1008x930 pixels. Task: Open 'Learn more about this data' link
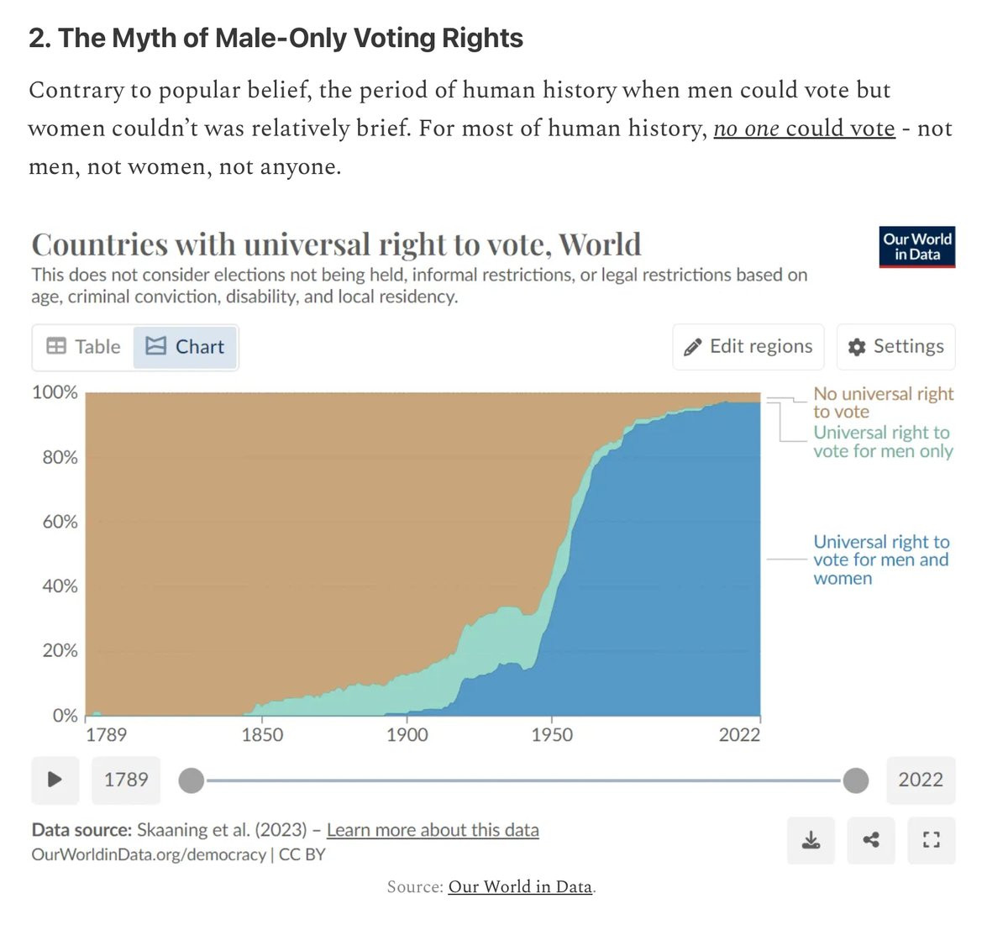click(x=433, y=830)
